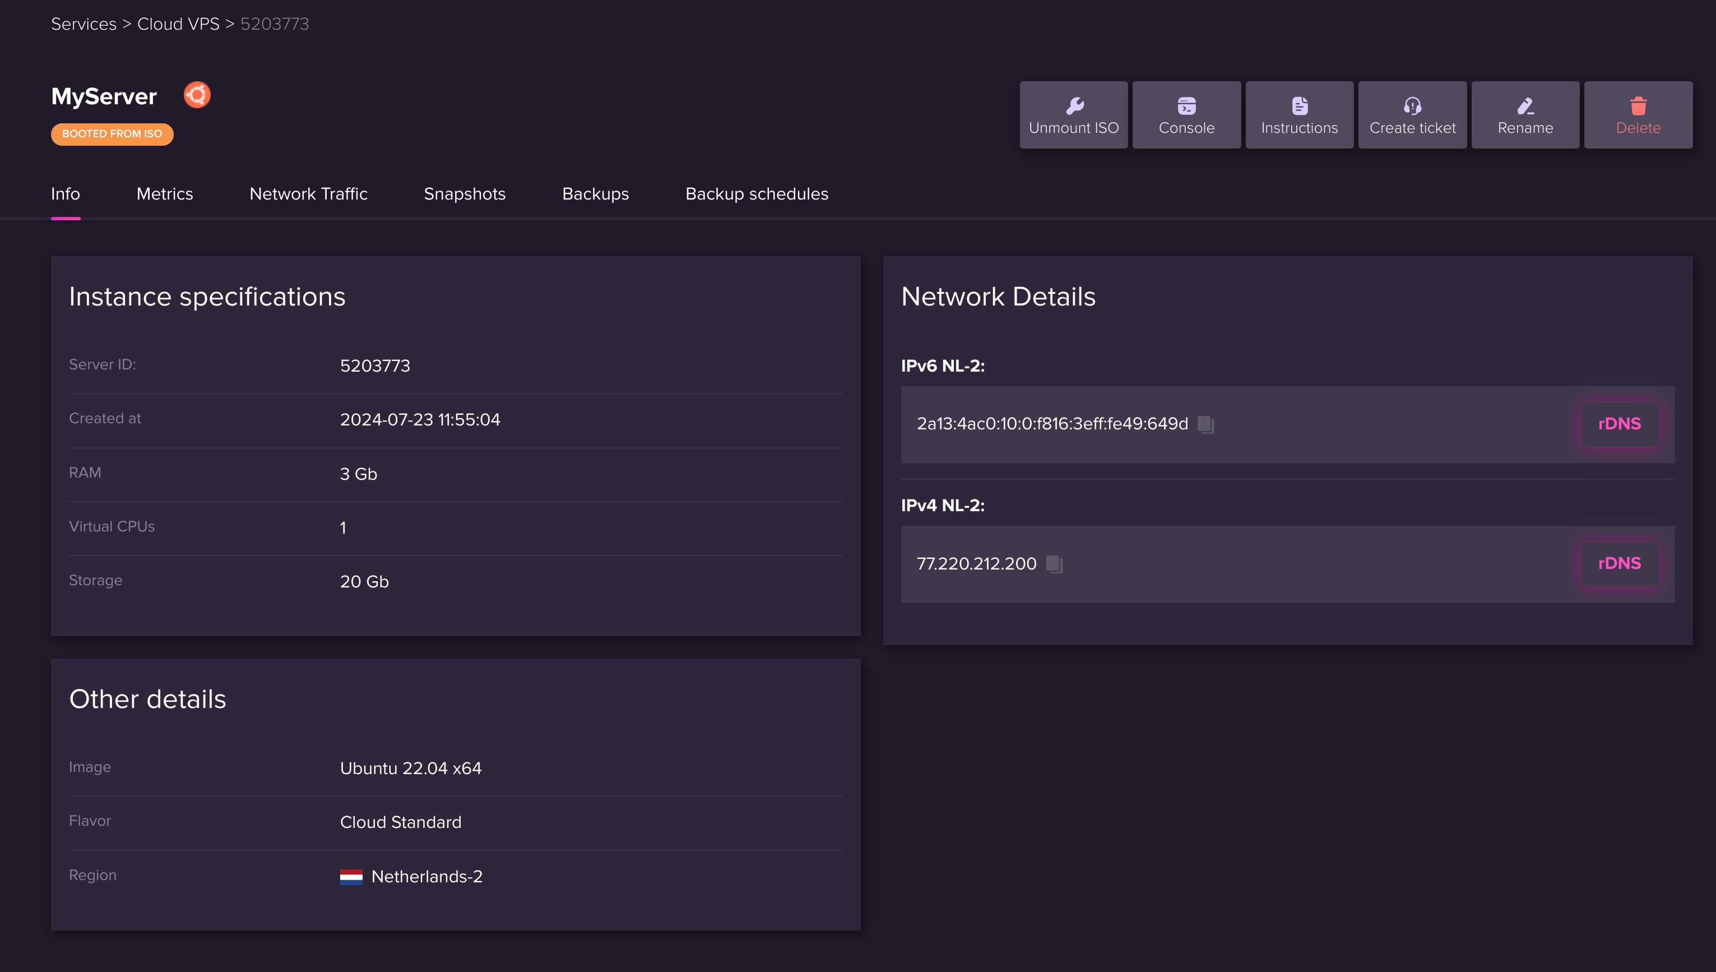
Task: Open the Backup schedules tab
Action: click(x=757, y=193)
